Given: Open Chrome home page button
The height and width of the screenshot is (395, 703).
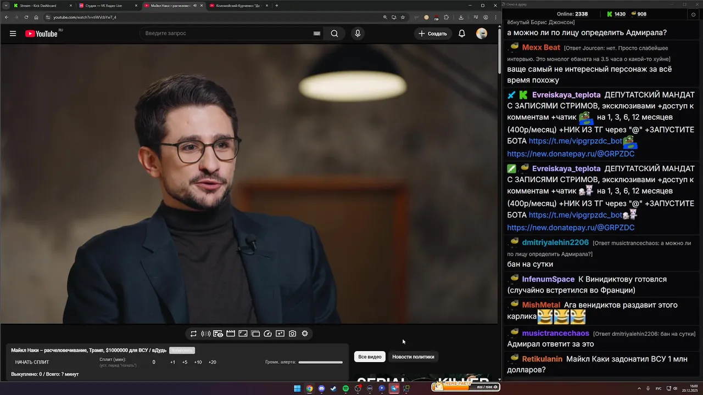Looking at the screenshot, I should click(x=36, y=17).
